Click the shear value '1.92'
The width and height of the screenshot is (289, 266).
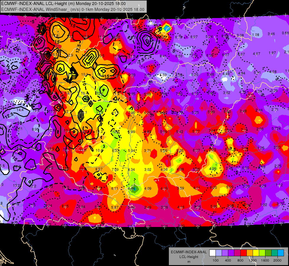point(264,205)
